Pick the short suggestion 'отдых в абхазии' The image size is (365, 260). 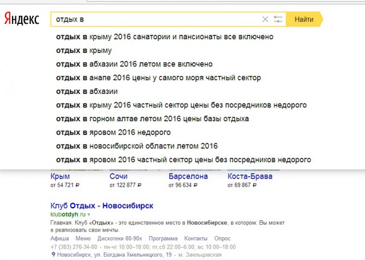tap(87, 92)
